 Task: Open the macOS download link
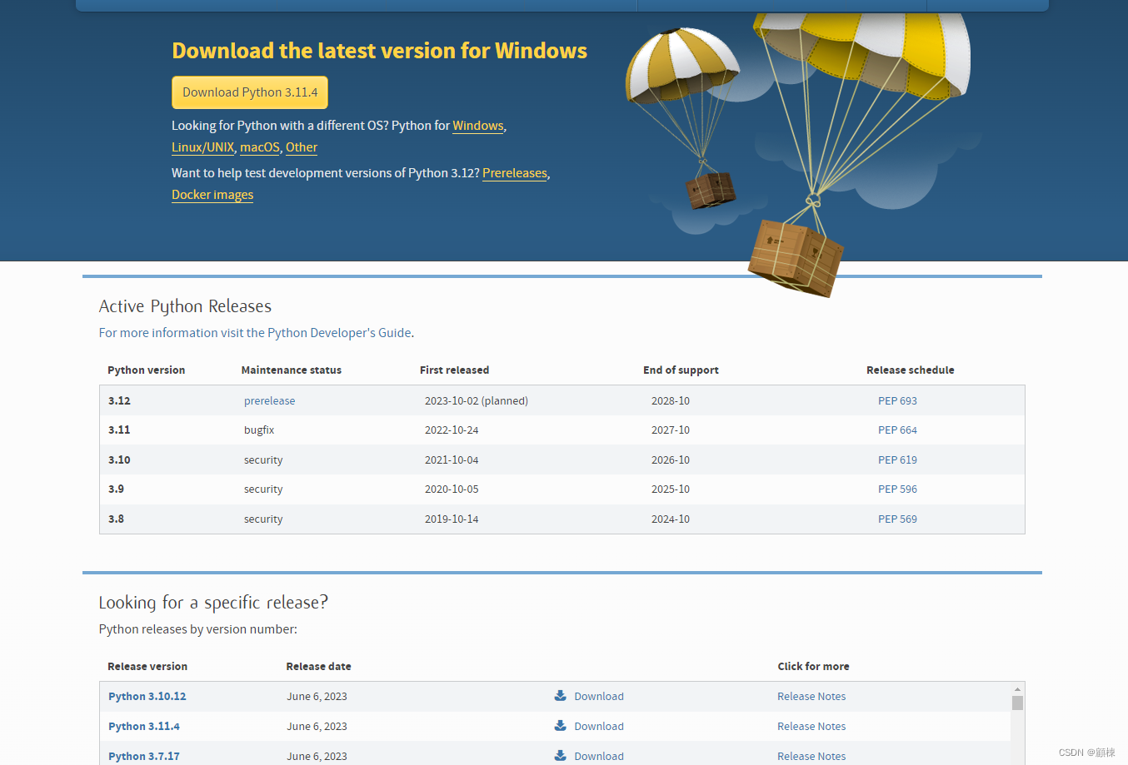260,147
